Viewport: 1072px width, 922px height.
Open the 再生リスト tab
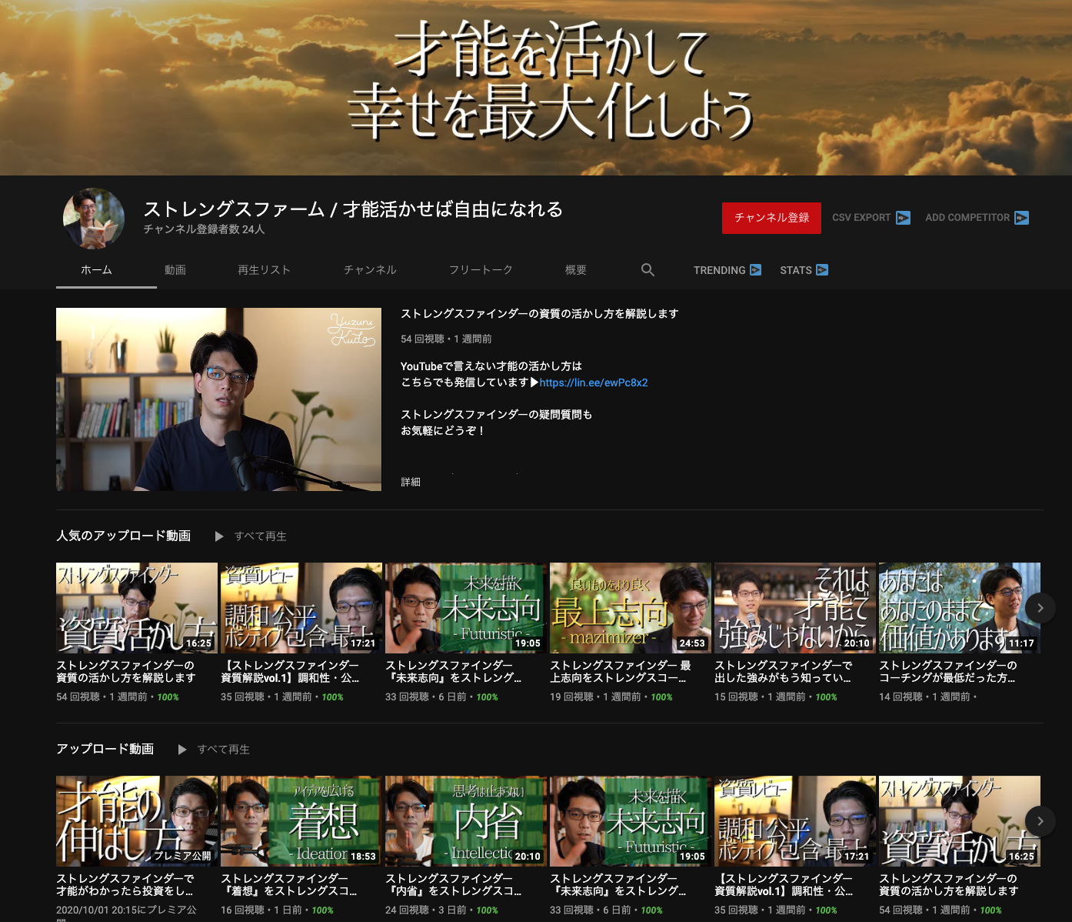264,270
